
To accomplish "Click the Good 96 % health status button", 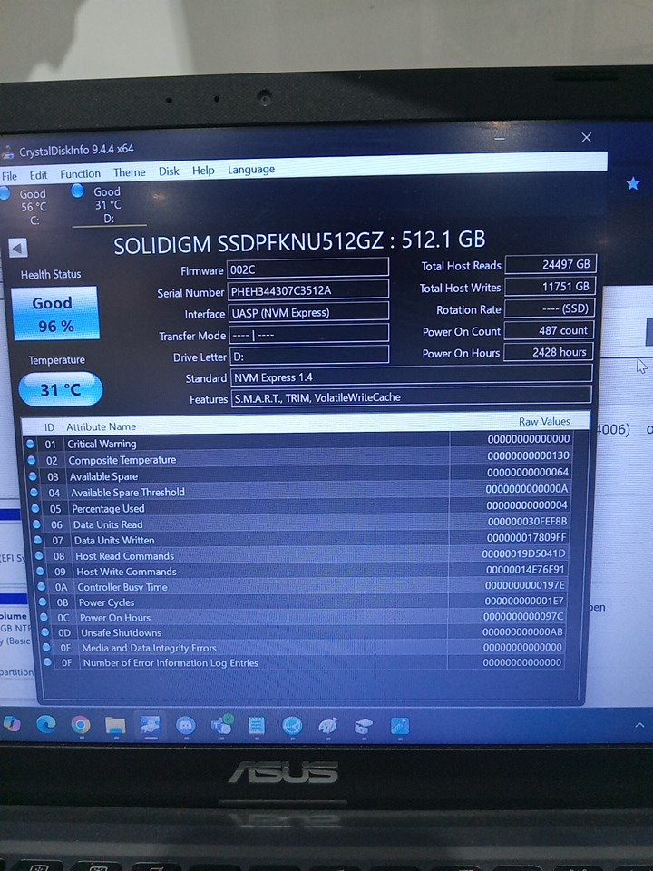I will (54, 314).
